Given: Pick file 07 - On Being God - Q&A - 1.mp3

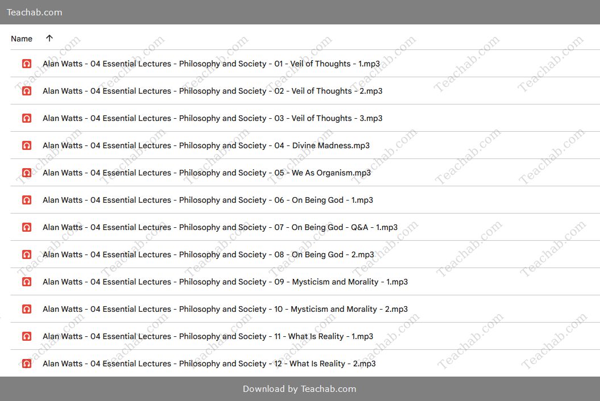Looking at the screenshot, I should click(x=220, y=227).
